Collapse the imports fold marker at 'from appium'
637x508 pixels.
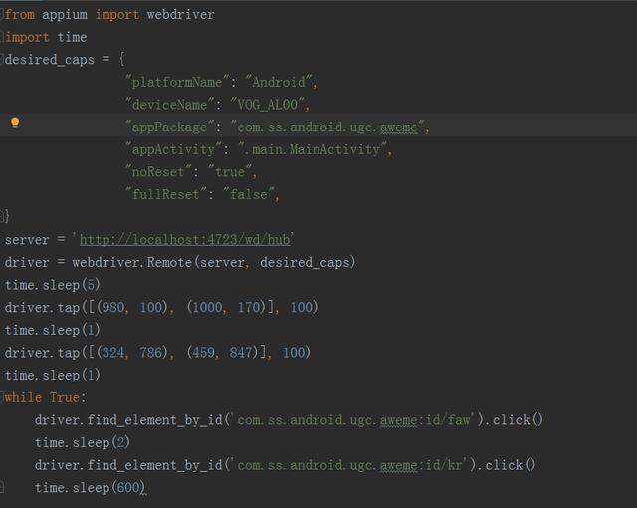(x=2, y=15)
